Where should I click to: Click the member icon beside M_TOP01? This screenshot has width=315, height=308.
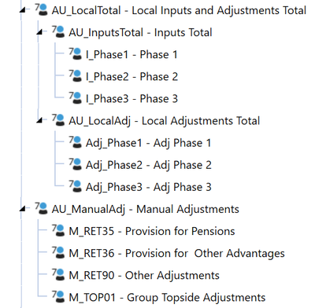58,296
